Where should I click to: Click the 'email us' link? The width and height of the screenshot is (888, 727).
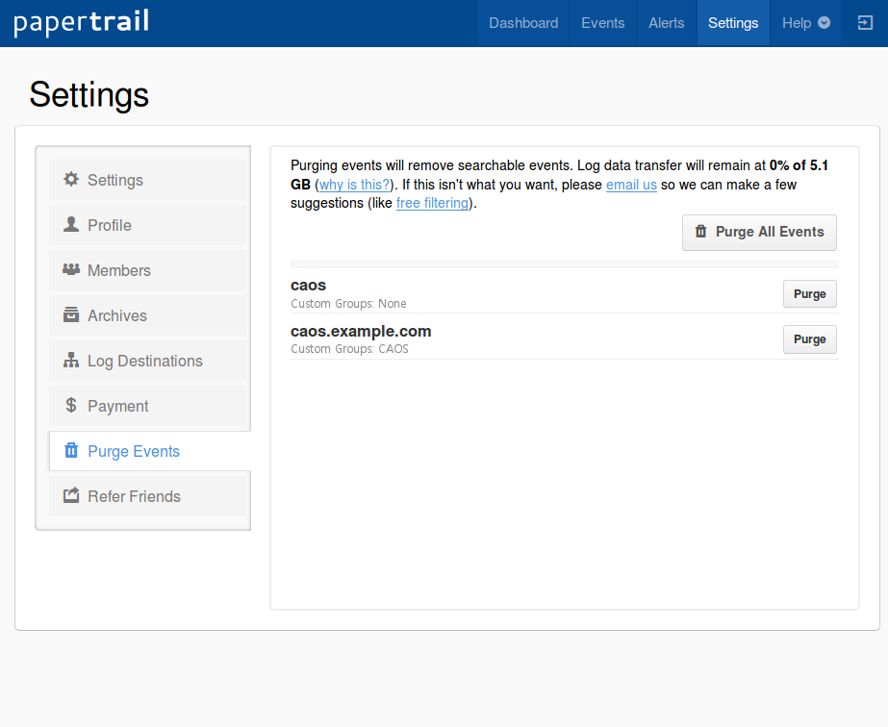pos(631,185)
